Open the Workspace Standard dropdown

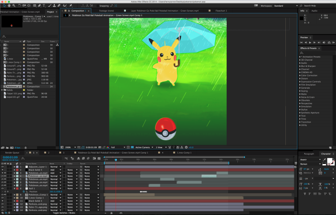click(286, 6)
